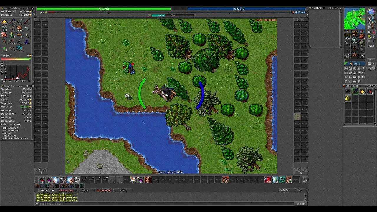The image size is (377, 212).
Task: Click the green leaf loot item
Action: (4, 48)
